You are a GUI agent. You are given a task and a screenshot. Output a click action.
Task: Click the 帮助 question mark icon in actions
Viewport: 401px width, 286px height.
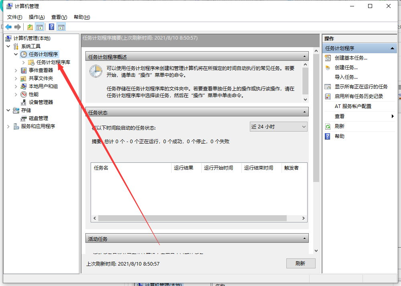(328, 136)
